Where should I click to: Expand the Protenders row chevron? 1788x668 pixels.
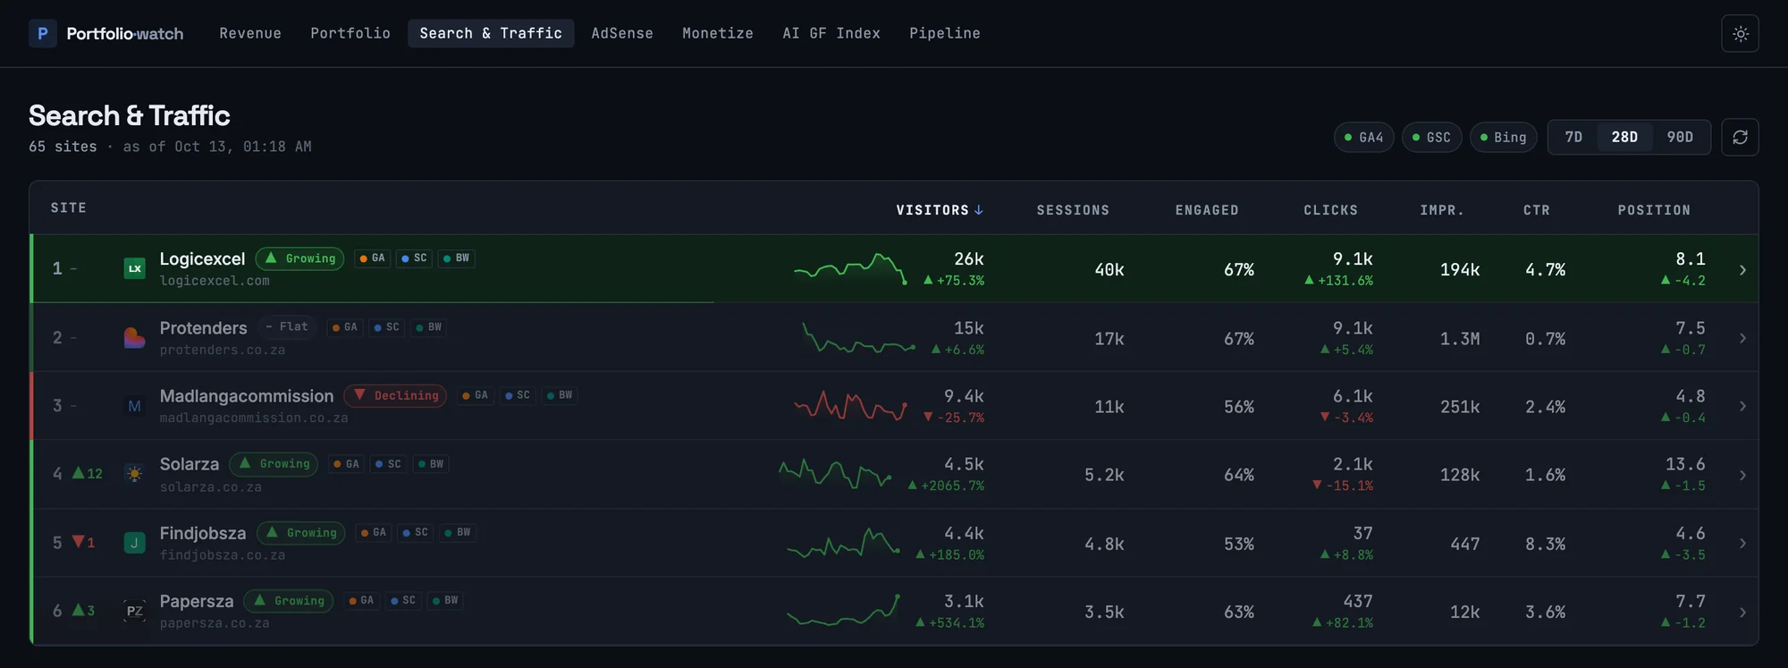pos(1742,338)
